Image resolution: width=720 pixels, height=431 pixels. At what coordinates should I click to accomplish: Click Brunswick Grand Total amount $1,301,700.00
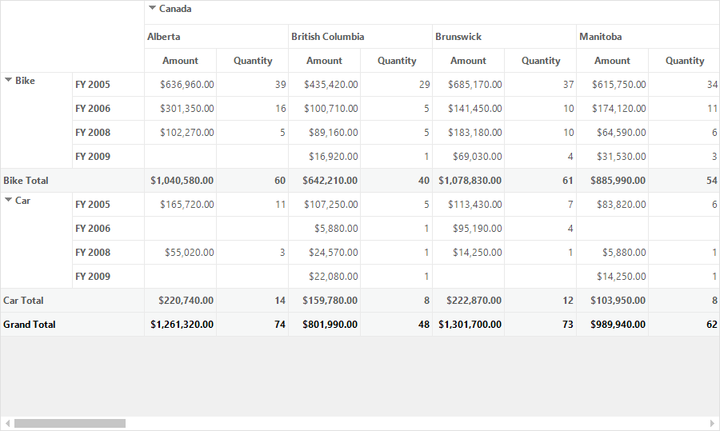coord(468,325)
